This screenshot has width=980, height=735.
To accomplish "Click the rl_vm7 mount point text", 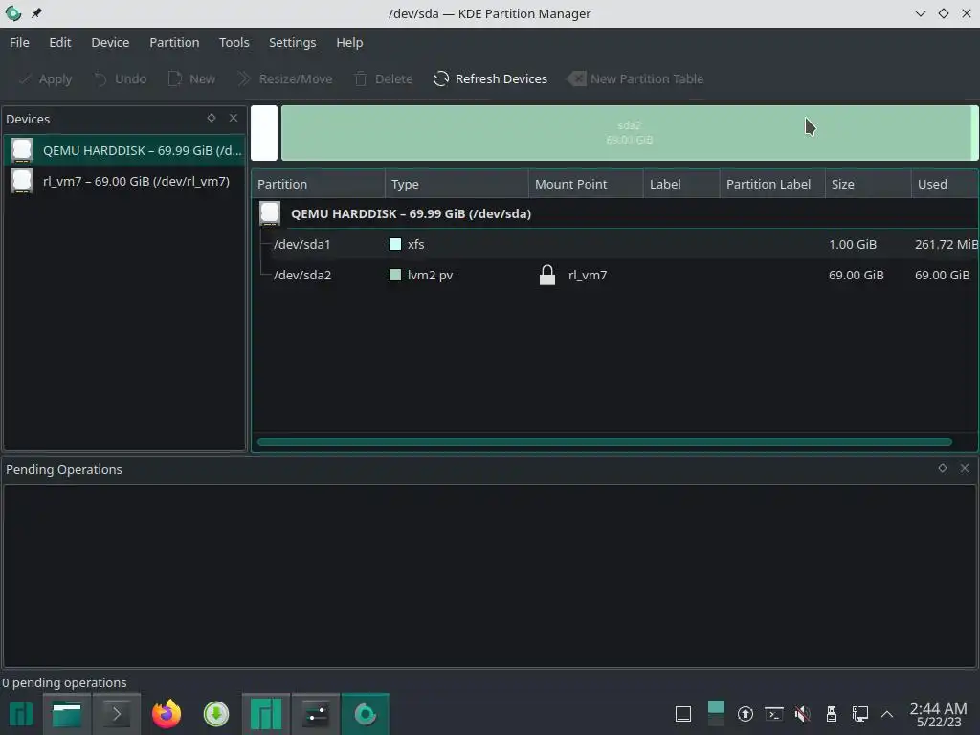I will click(x=588, y=276).
